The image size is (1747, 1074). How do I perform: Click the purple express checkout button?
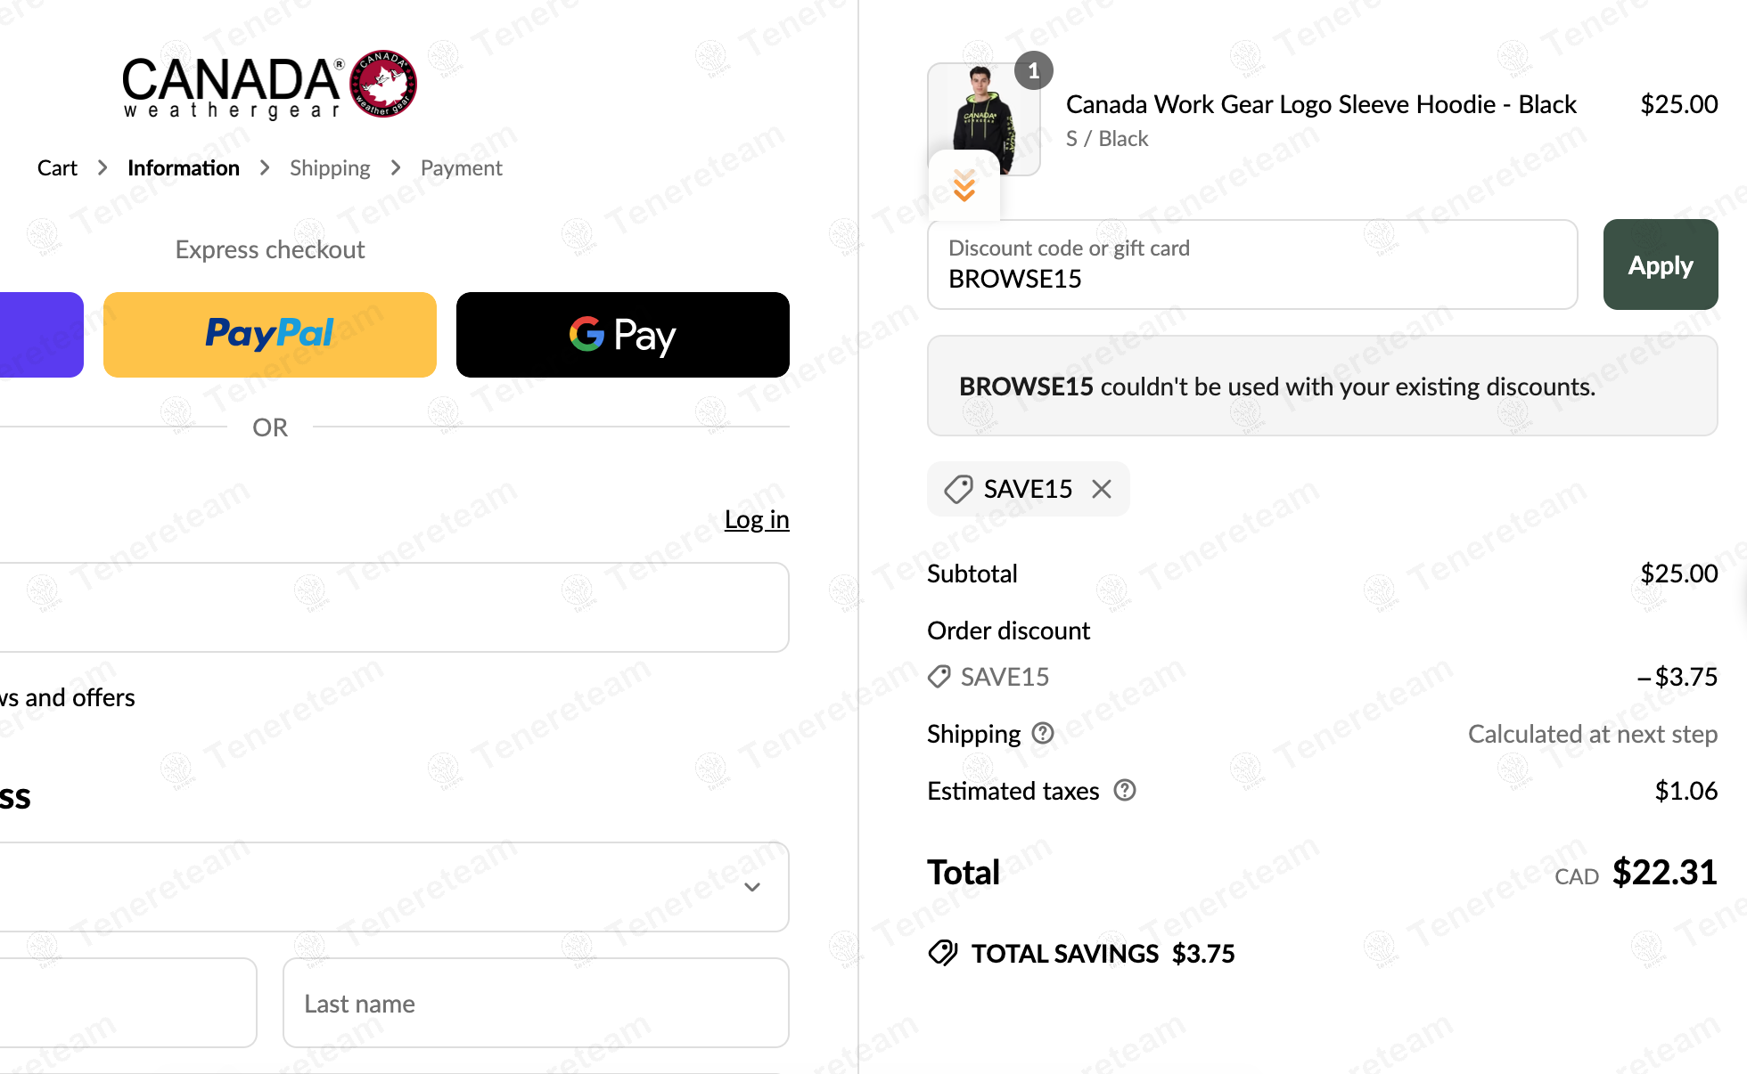tap(41, 335)
